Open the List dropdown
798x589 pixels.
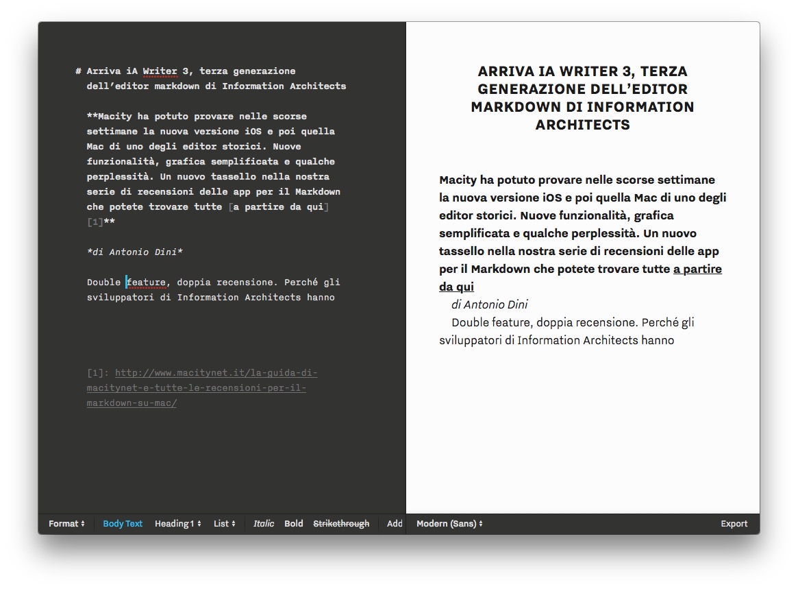[x=225, y=523]
